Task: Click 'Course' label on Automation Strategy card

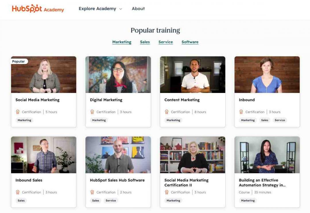Action: click(x=244, y=192)
